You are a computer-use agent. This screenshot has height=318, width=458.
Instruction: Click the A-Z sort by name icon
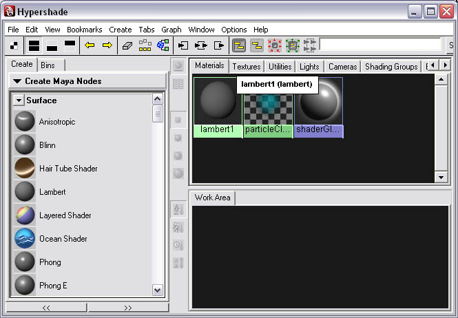[178, 209]
